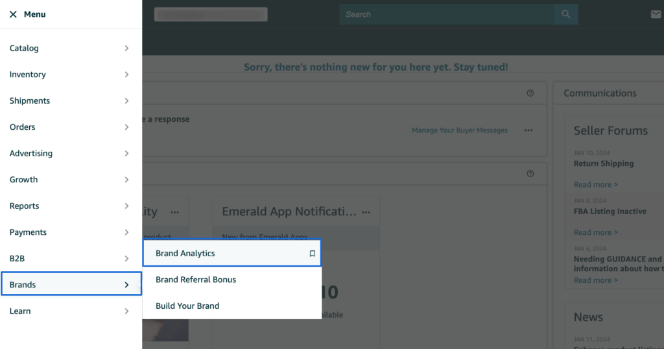664x349 pixels.
Task: Open Emerald App Notifications options dots
Action: click(x=366, y=212)
